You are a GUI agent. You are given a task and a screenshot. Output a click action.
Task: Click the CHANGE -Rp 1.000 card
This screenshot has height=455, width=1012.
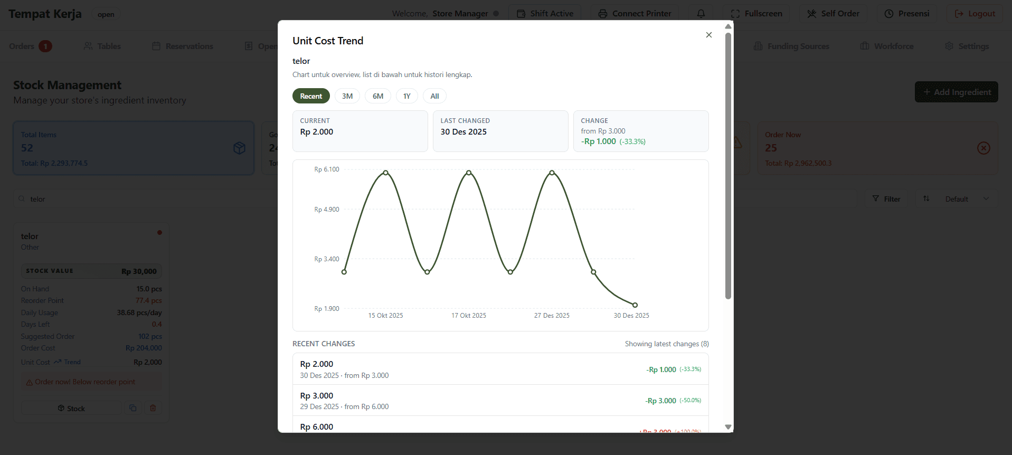pyautogui.click(x=641, y=131)
